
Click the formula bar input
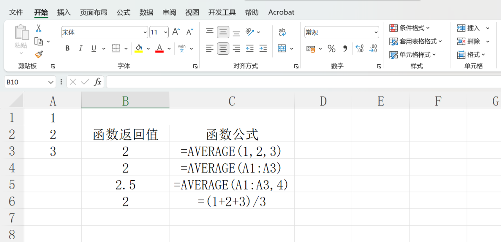click(x=303, y=82)
